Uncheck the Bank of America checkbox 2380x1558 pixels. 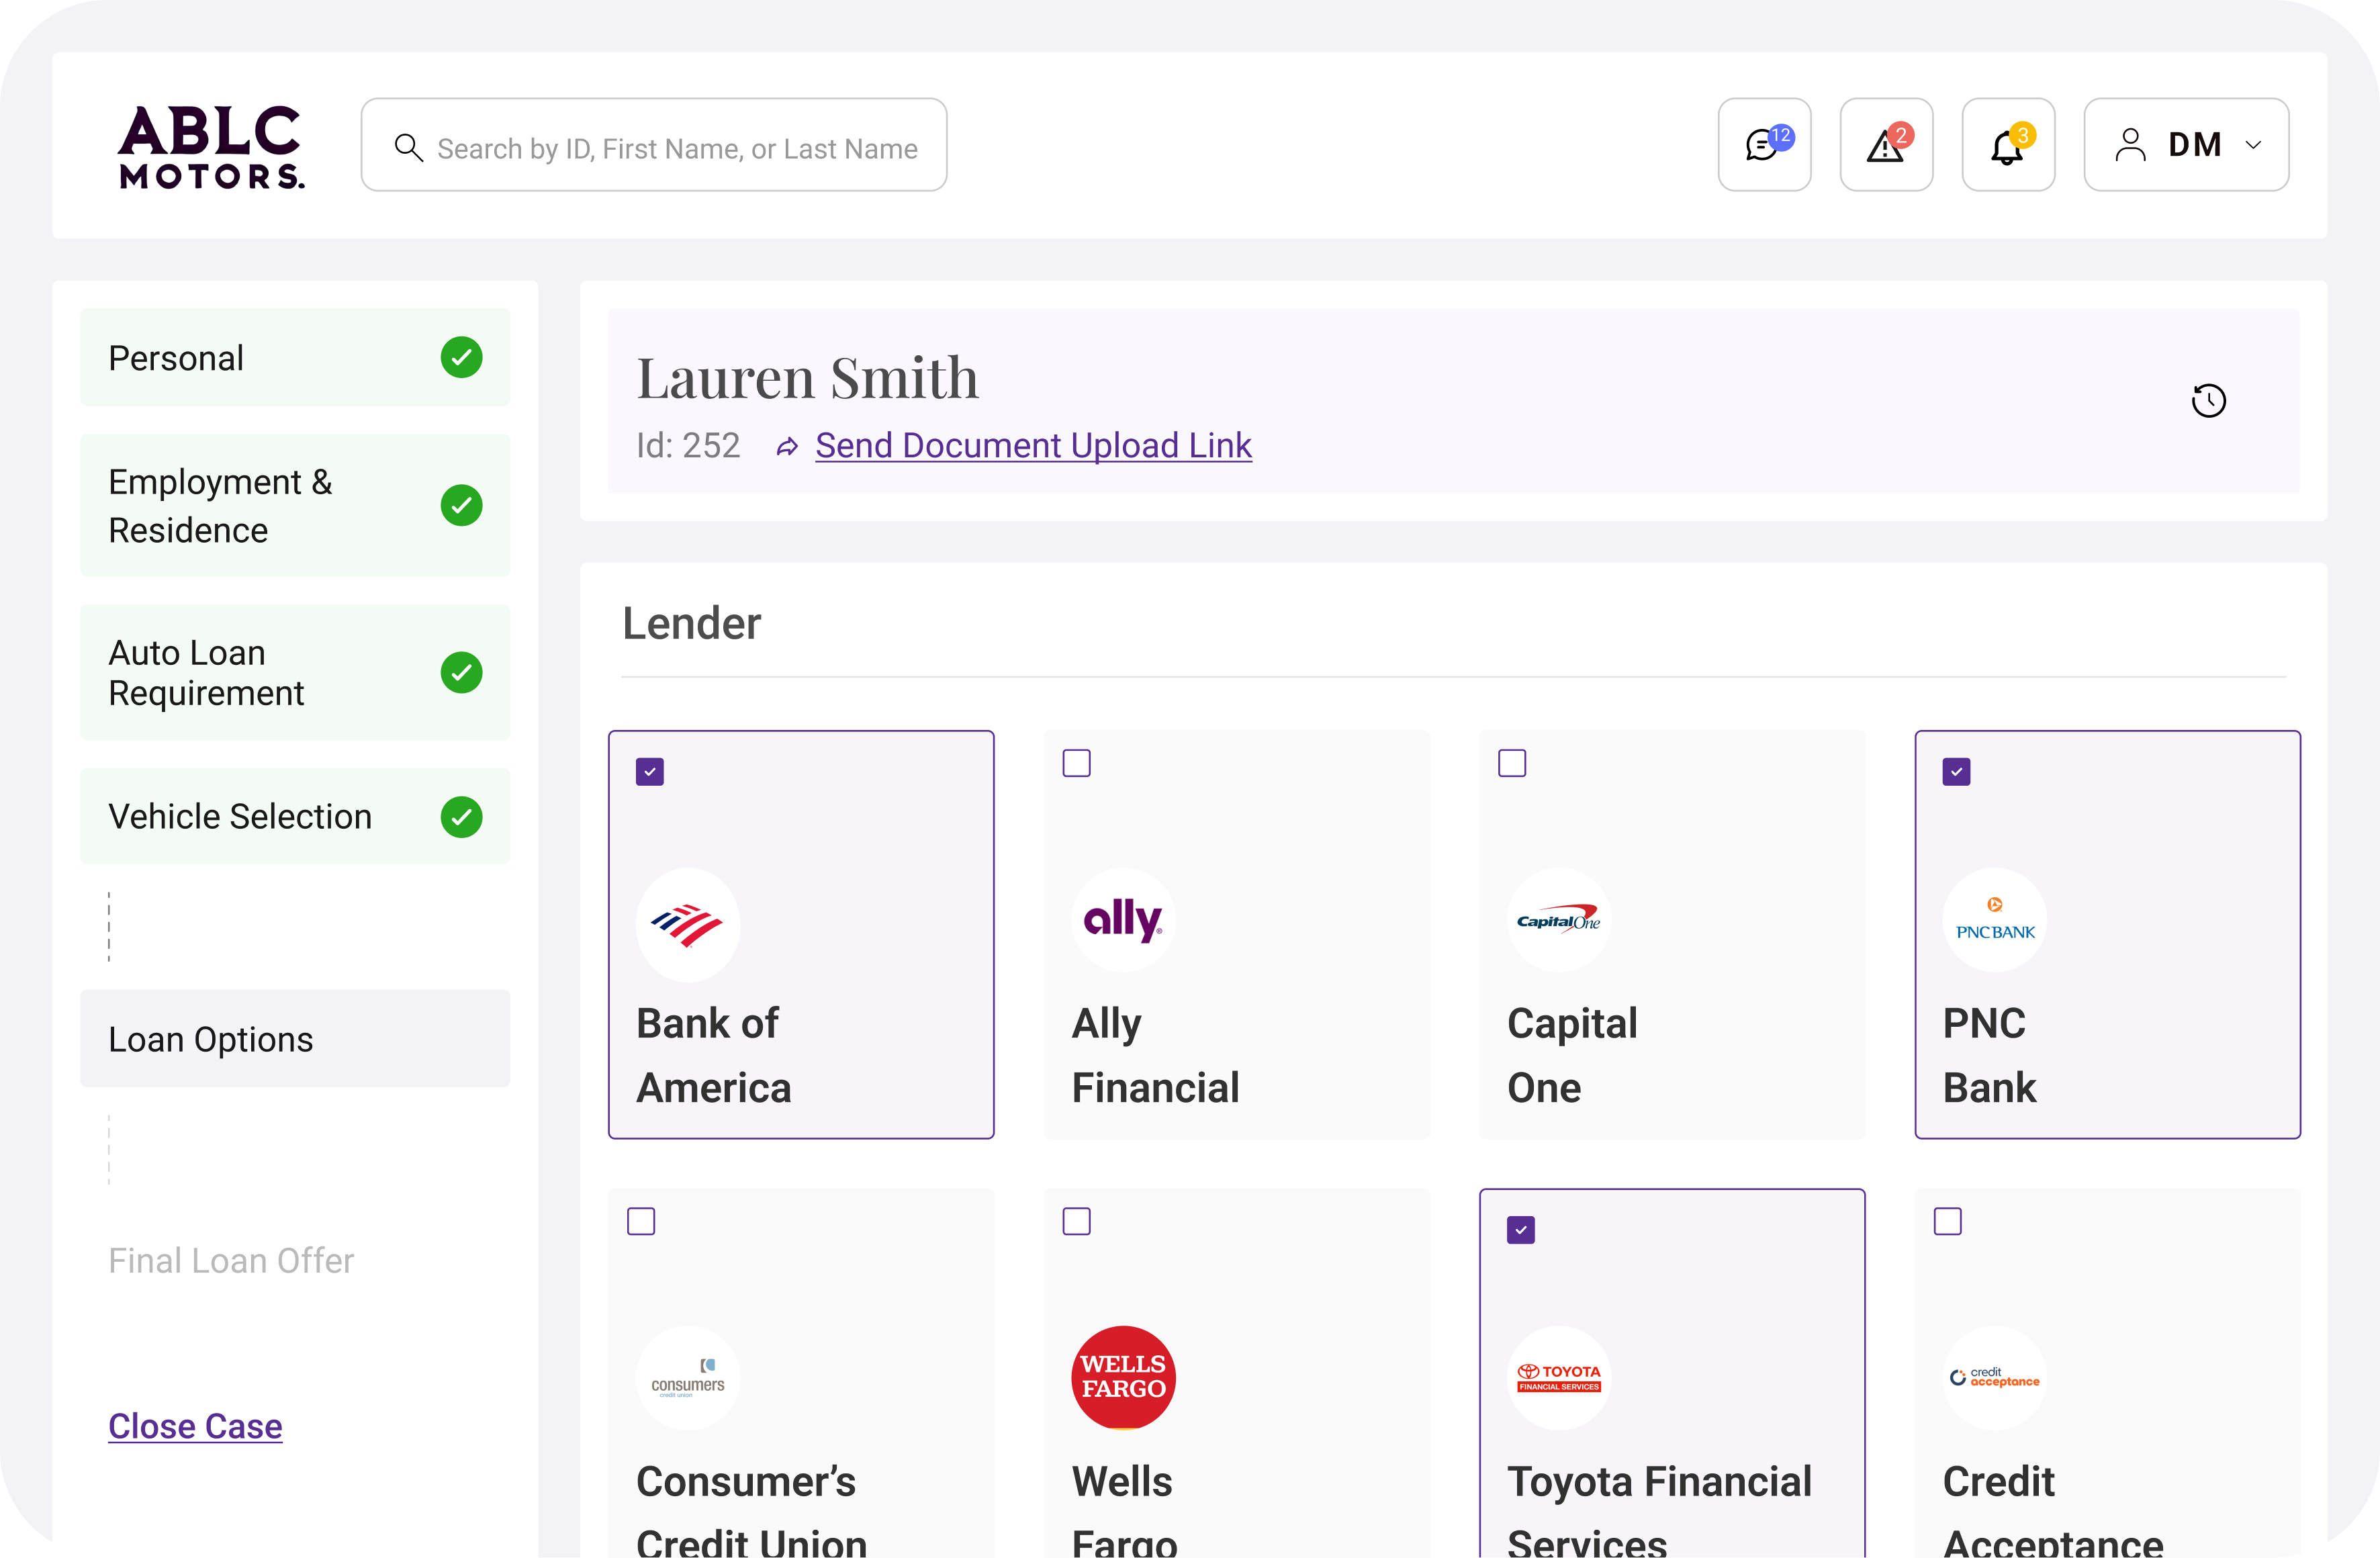650,772
